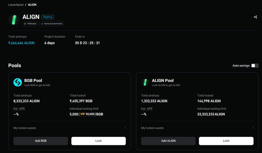Viewport: 262px width, 153px height.
Task: Click the ALIGN Pool title
Action: pyautogui.click(x=163, y=81)
